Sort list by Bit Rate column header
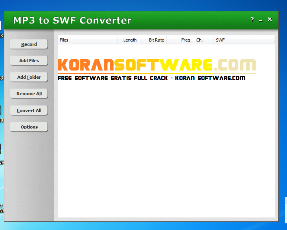The width and height of the screenshot is (287, 230). 153,40
